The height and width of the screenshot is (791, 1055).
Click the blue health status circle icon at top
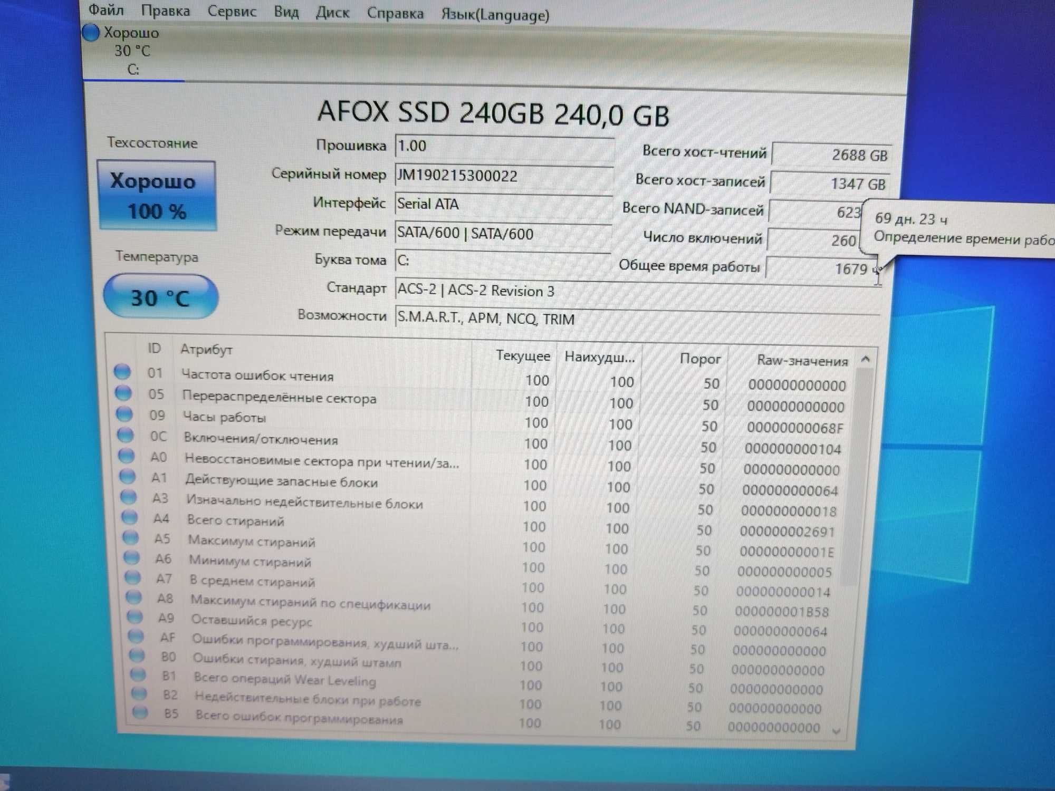tap(91, 33)
